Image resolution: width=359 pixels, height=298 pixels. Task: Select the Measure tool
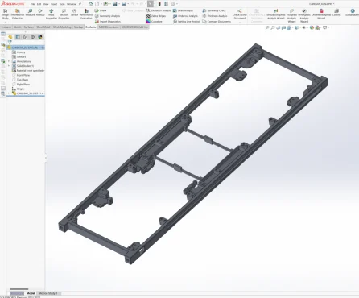(30, 13)
